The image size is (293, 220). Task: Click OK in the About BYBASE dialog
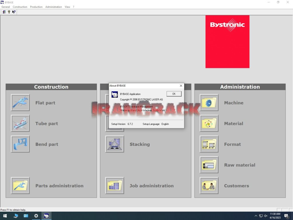pos(174,94)
